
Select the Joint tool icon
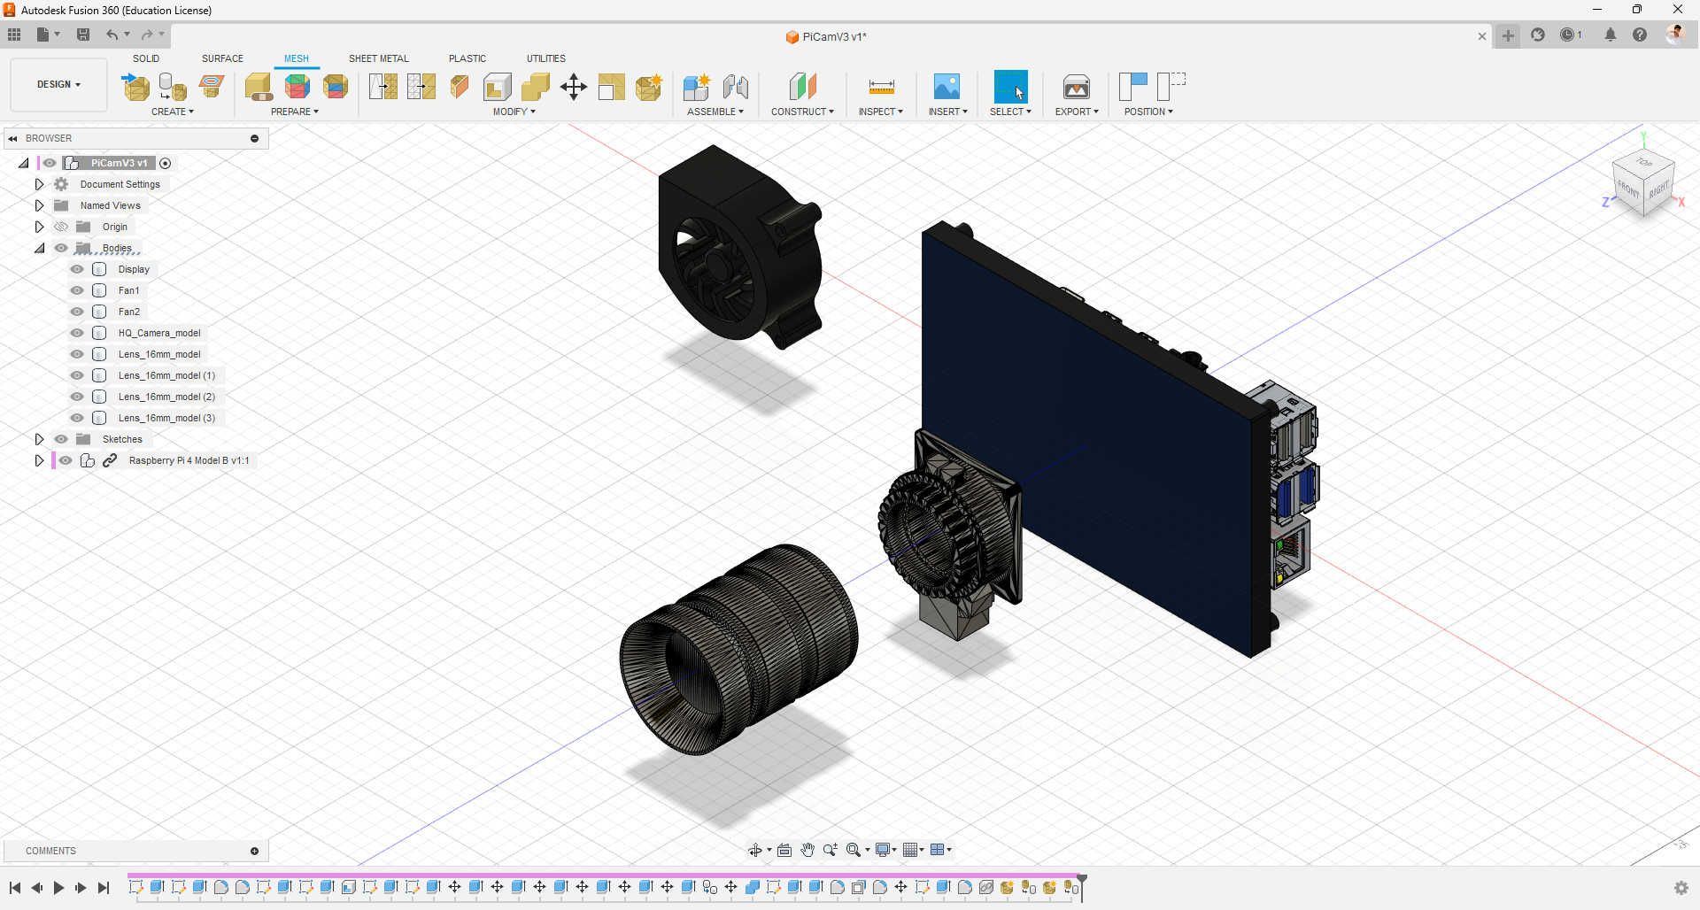(735, 87)
